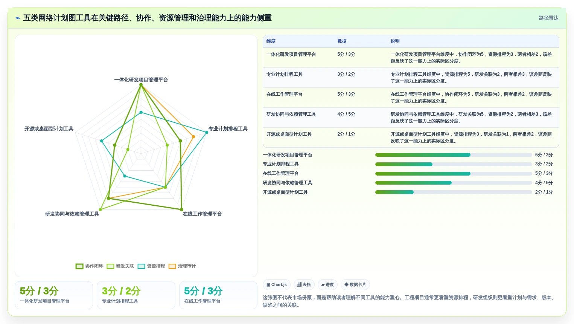This screenshot has width=574, height=324.
Task: Click the 协作闭环 legend label
Action: point(94,266)
